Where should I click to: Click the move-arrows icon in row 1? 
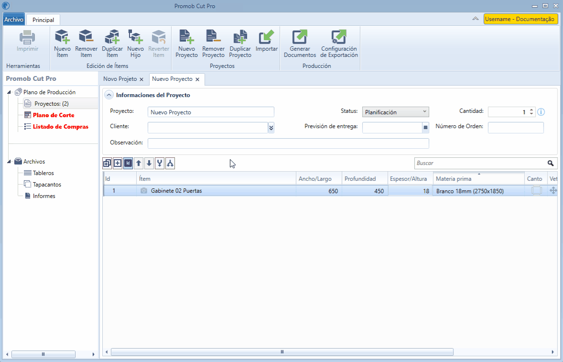click(553, 191)
